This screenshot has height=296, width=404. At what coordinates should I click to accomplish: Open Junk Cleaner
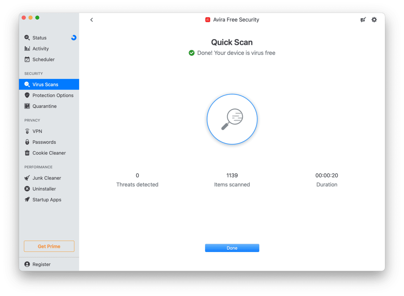pos(49,178)
